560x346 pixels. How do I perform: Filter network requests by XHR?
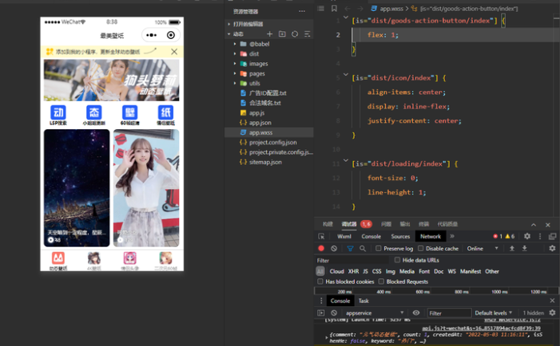(x=353, y=271)
